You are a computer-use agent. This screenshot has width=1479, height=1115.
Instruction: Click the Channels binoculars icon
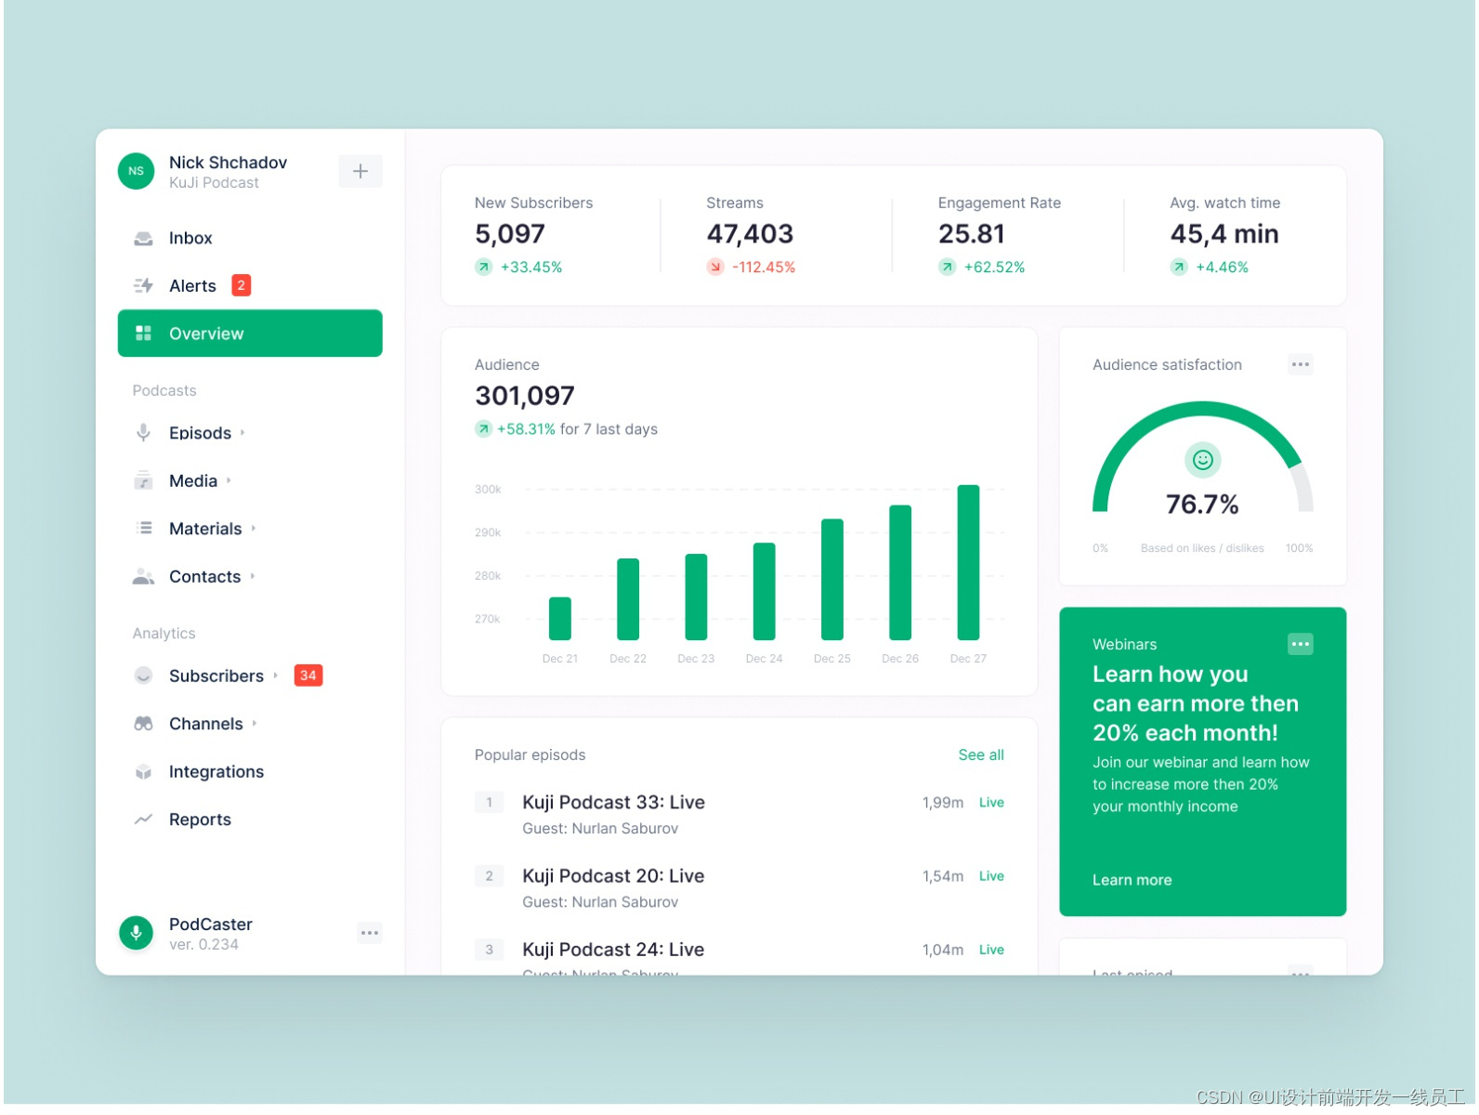(143, 724)
